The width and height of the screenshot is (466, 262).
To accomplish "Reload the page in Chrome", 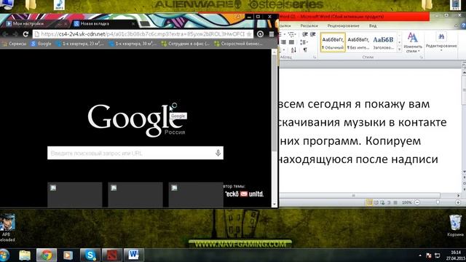I will [x=25, y=34].
